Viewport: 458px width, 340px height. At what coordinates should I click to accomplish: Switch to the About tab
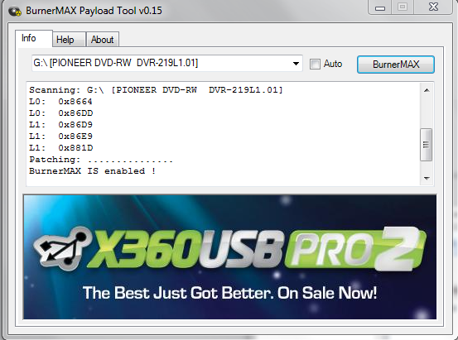coord(102,40)
